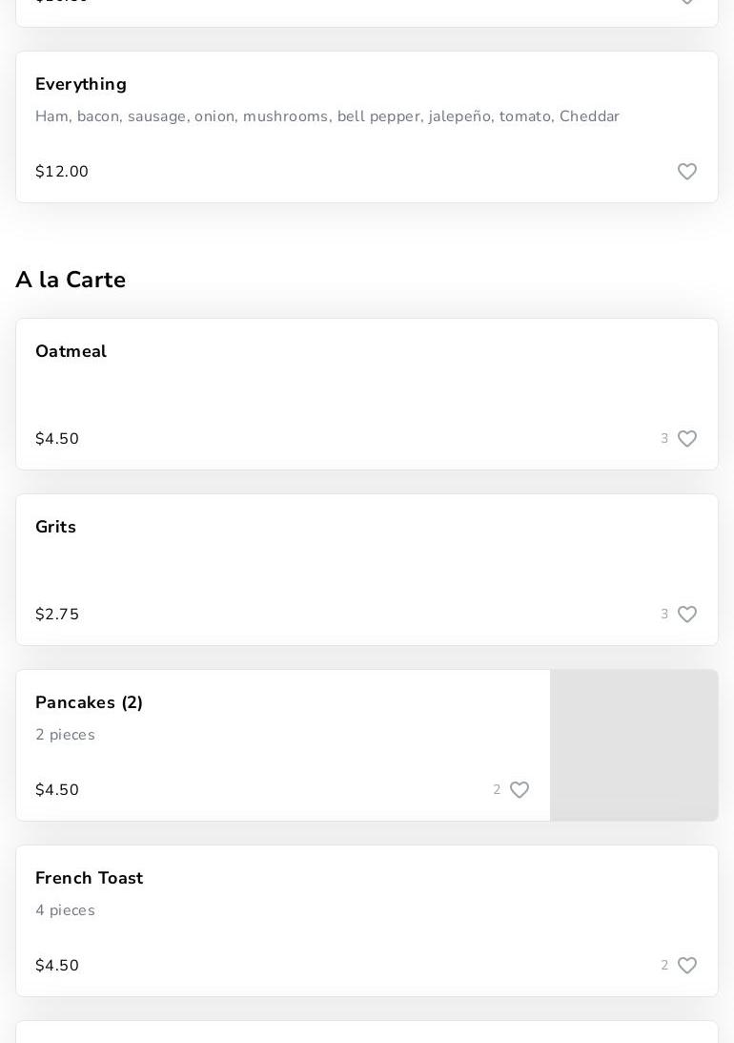Screen dimensions: 734x1043
Task: Click the like count on Oatmeal
Action: pyautogui.click(x=664, y=439)
